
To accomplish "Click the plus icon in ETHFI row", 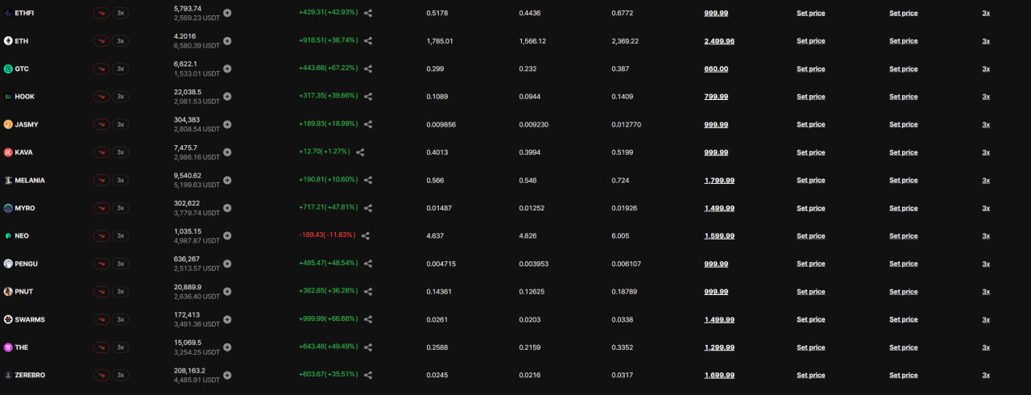I will tap(227, 13).
